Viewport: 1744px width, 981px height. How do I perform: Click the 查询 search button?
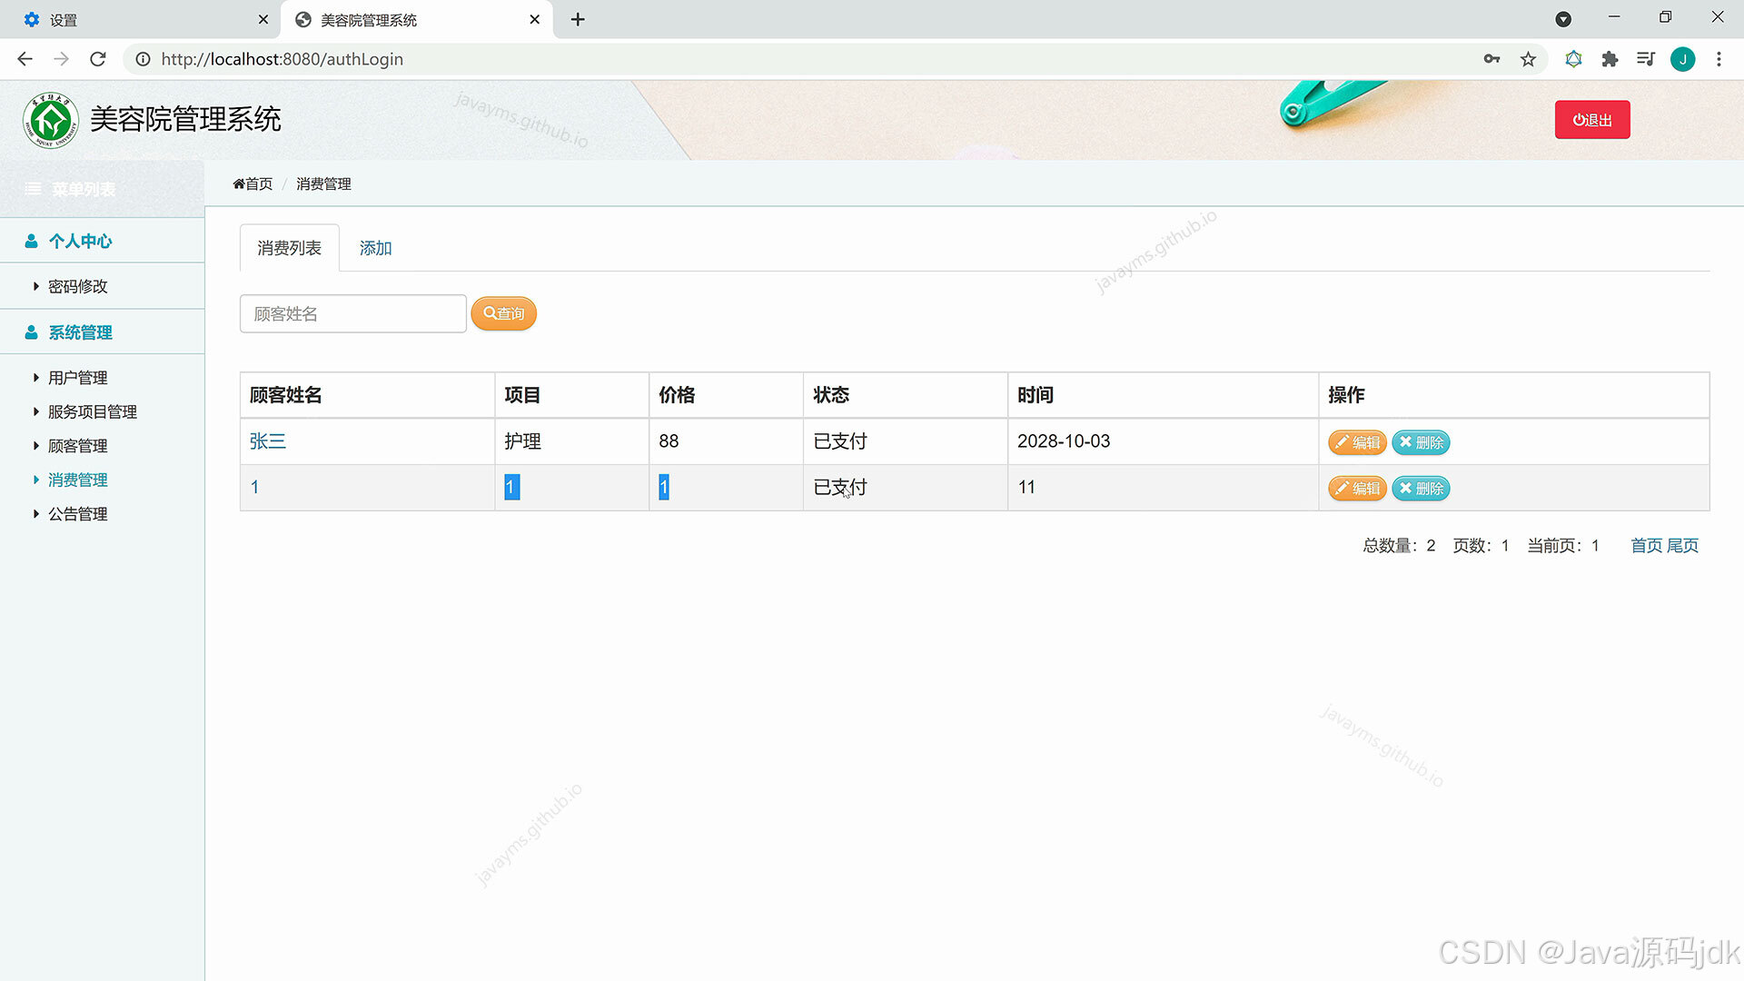[504, 313]
